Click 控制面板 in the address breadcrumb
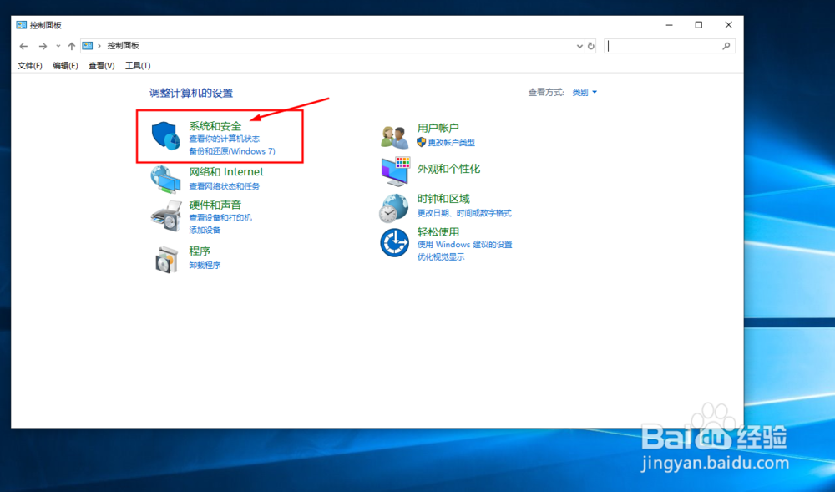The height and width of the screenshot is (492, 835). tap(123, 46)
